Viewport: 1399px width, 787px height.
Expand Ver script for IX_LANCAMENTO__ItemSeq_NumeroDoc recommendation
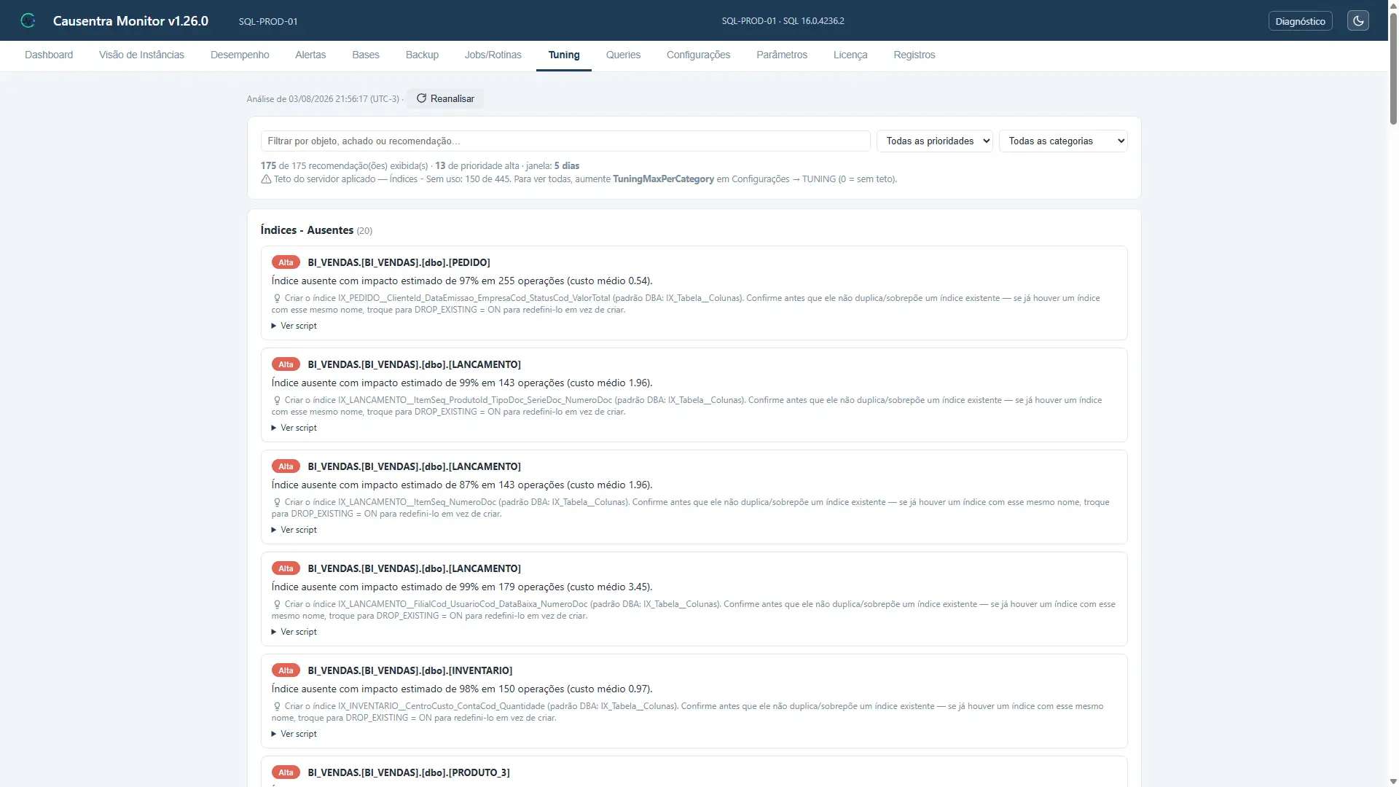click(x=294, y=530)
